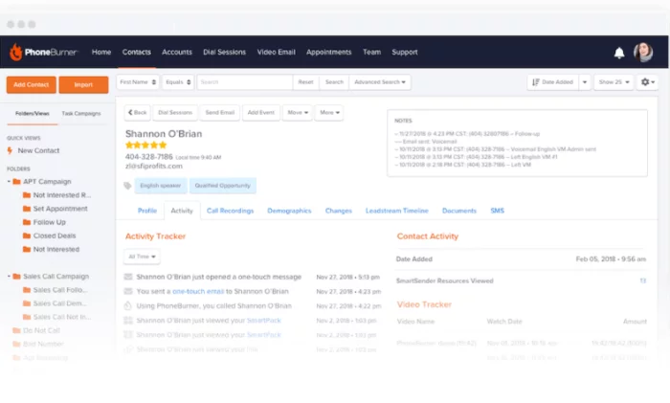670x403 pixels.
Task: Open the Equals operator dropdown
Action: (178, 82)
